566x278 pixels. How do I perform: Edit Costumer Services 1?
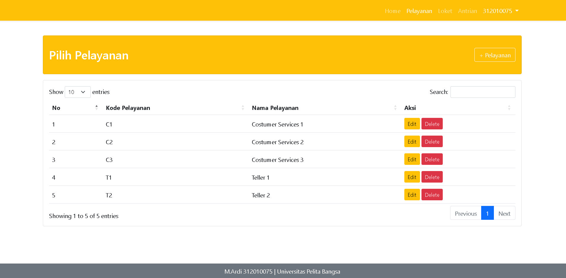412,124
